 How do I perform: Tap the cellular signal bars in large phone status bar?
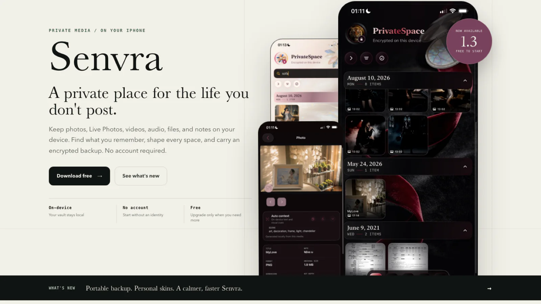pyautogui.click(x=443, y=11)
